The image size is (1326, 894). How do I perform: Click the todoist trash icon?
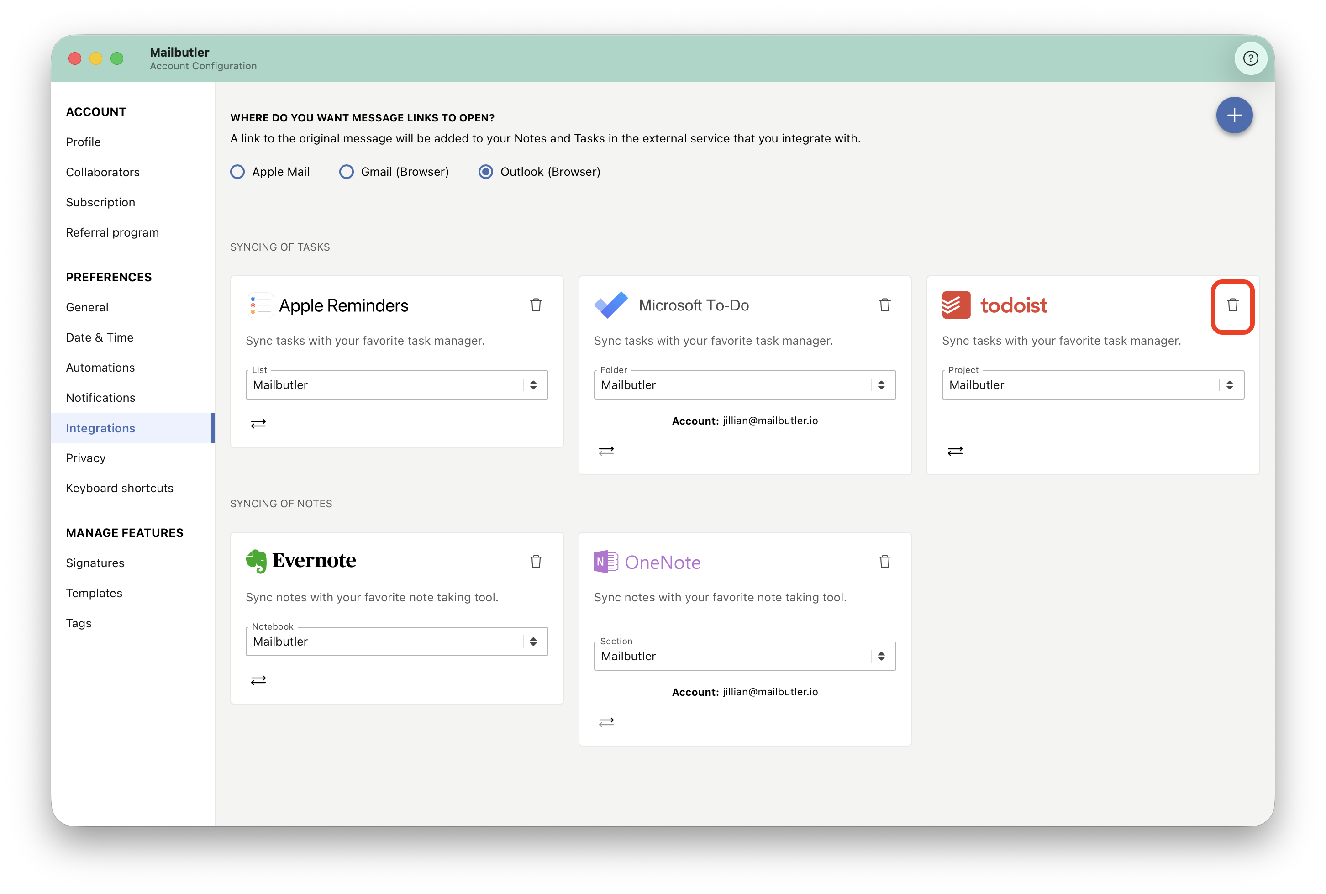tap(1232, 305)
